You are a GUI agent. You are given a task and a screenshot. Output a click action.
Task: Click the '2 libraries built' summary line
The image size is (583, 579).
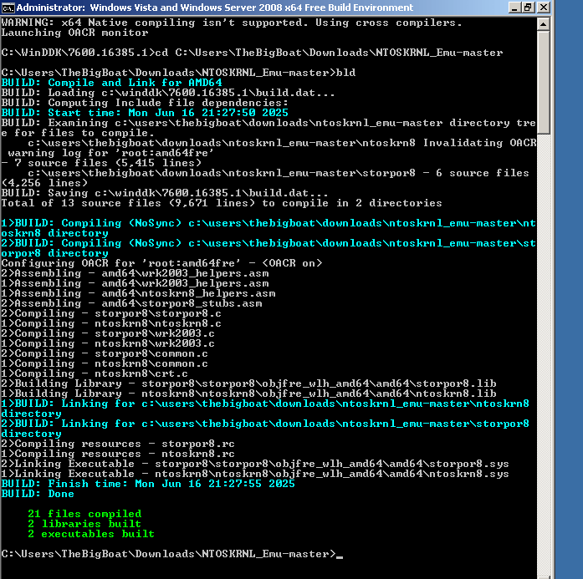[84, 524]
